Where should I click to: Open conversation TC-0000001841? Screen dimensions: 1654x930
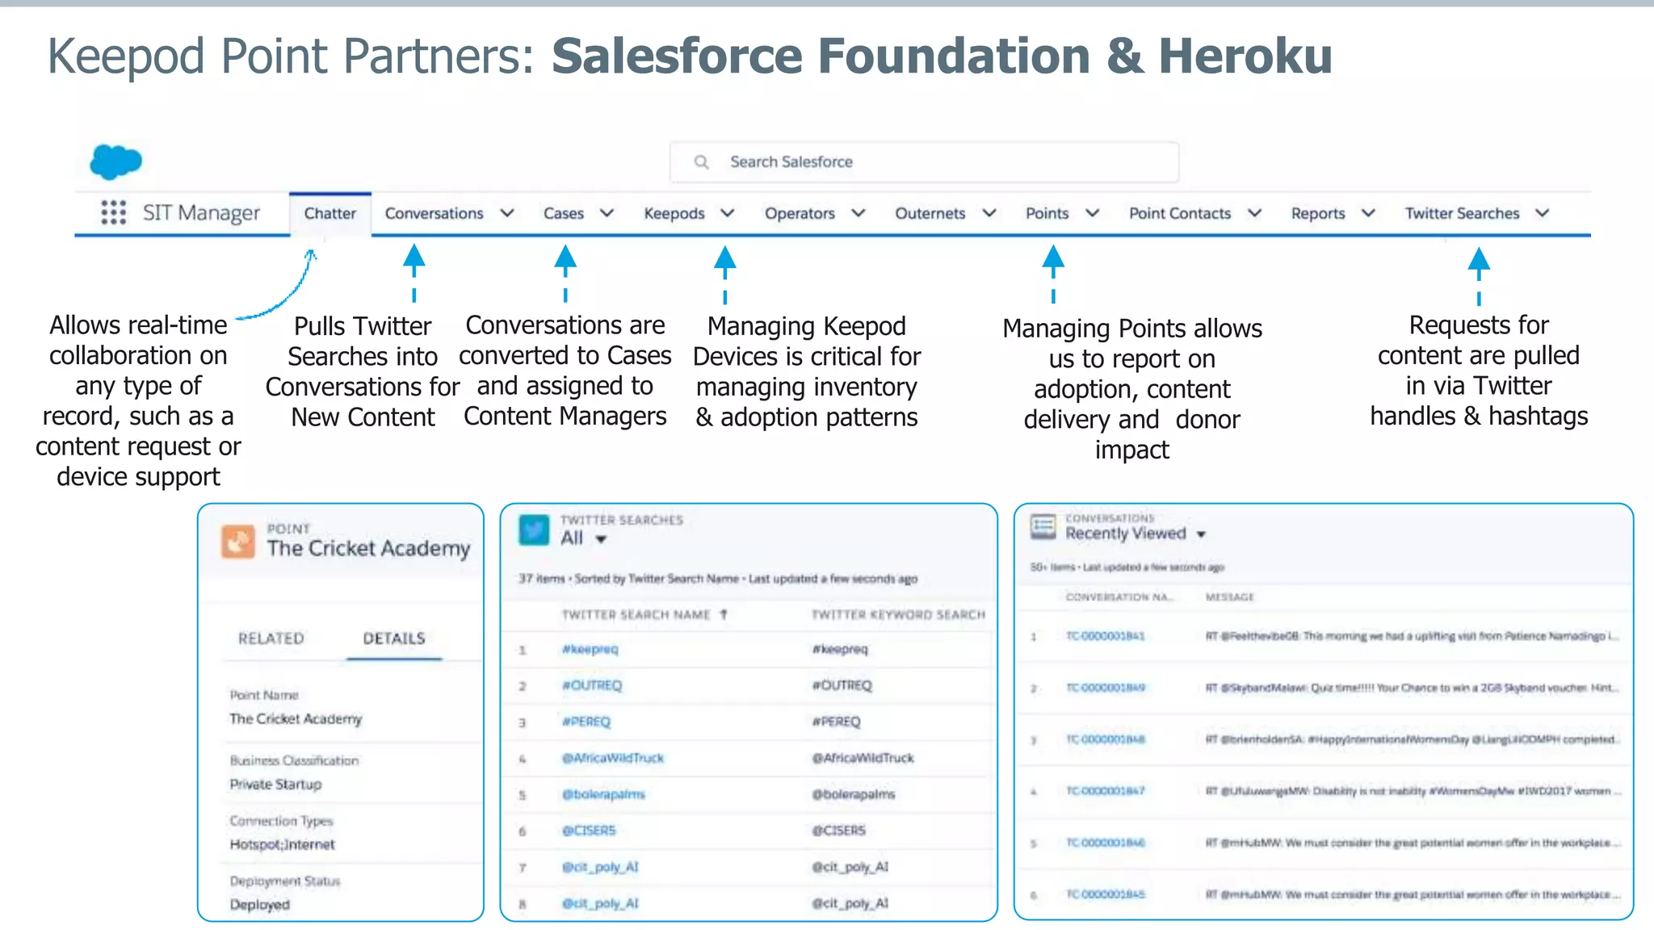click(1106, 636)
